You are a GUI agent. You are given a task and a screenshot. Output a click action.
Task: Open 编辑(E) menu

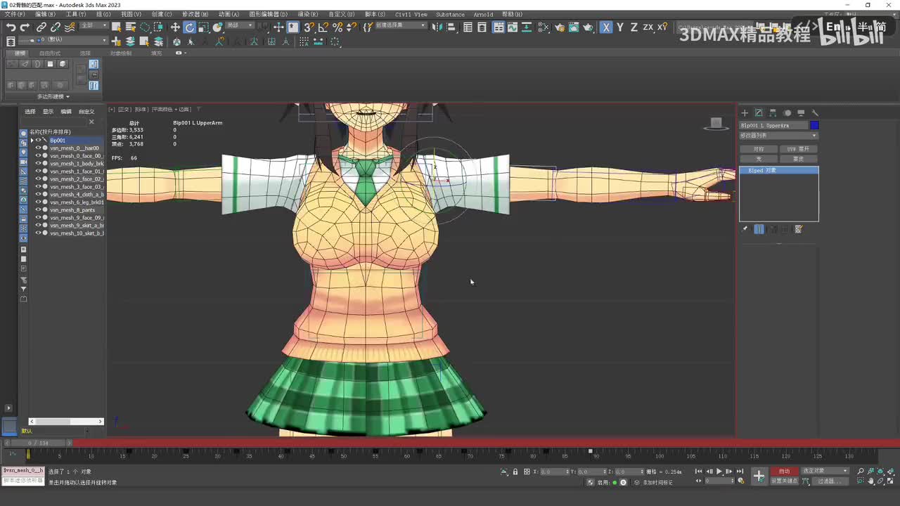(x=45, y=14)
